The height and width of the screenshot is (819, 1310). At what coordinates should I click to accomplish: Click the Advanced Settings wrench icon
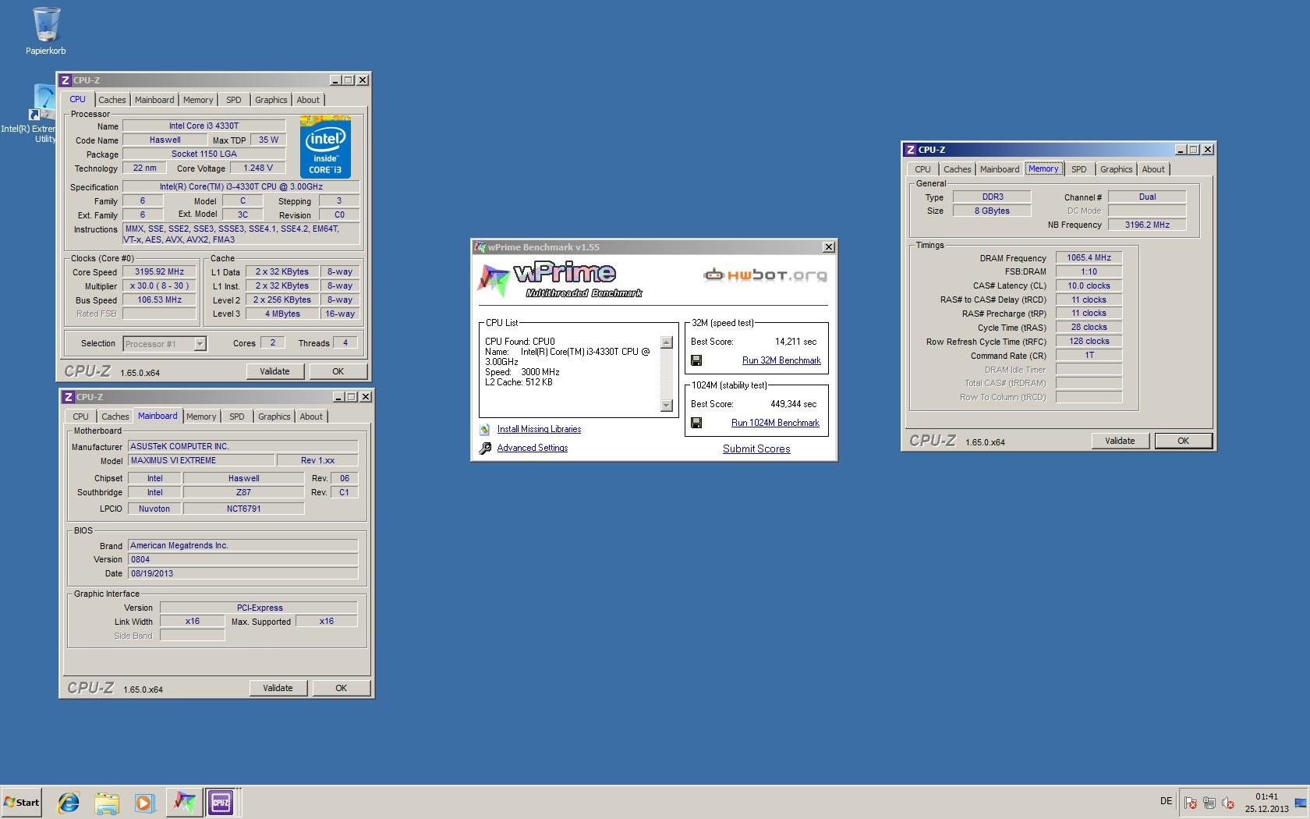point(485,448)
